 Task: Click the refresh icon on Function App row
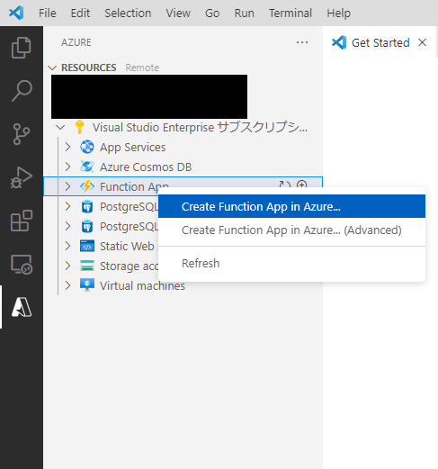click(284, 185)
